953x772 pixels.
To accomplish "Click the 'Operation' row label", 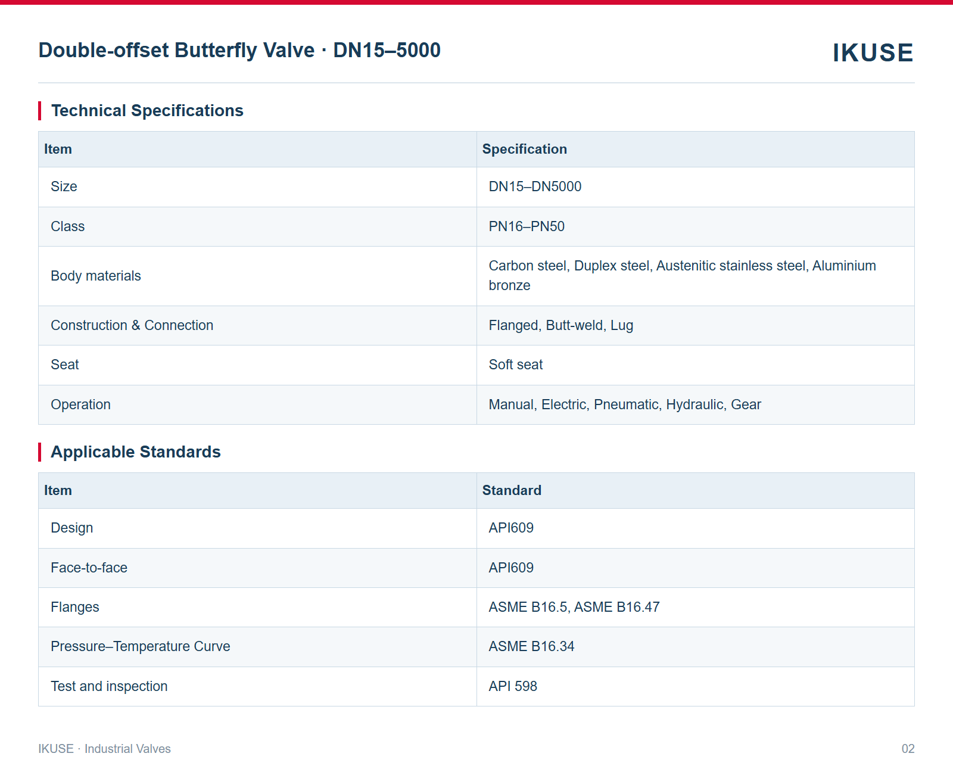I will (80, 404).
